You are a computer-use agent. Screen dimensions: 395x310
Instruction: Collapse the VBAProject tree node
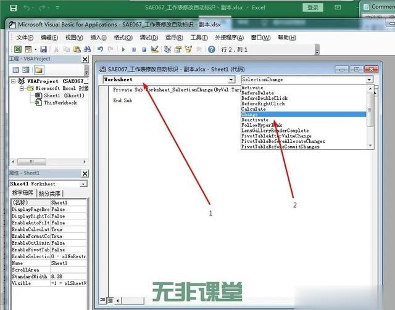click(x=13, y=81)
